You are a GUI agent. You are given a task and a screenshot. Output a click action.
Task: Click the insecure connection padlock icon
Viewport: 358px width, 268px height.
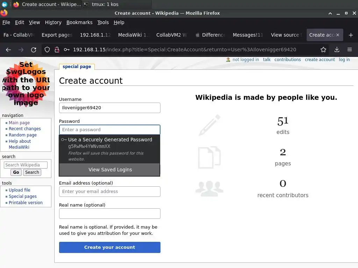[57, 50]
